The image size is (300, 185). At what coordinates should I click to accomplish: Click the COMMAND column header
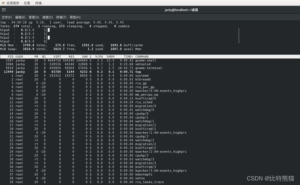[142, 56]
